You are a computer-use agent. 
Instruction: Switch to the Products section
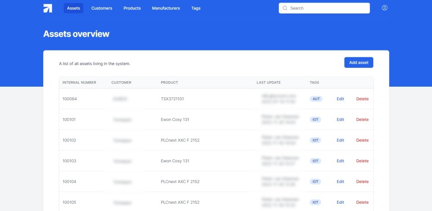coord(132,8)
